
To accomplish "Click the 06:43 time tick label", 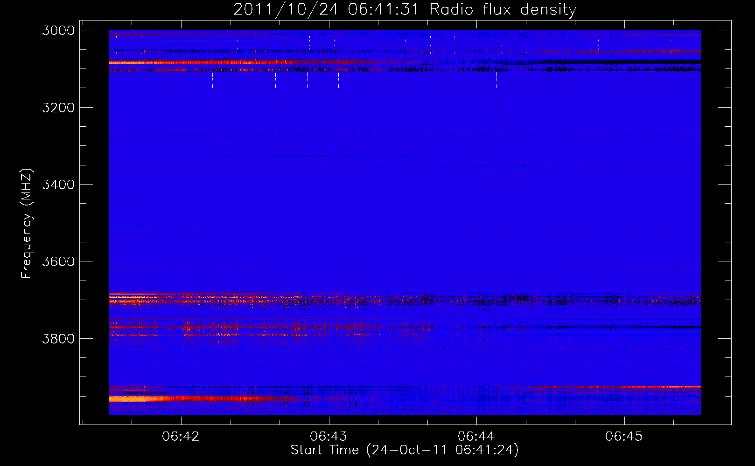I will coord(329,436).
